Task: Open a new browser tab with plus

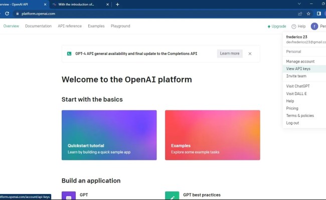Action: click(x=117, y=4)
